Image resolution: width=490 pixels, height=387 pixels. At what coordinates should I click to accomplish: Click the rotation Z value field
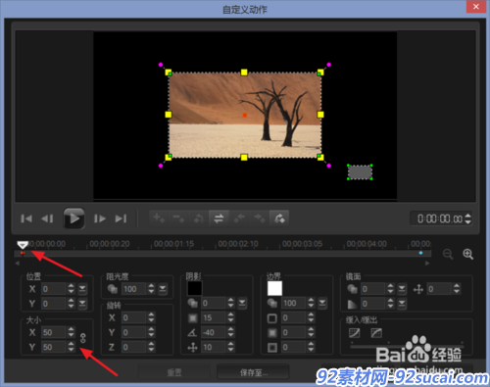tap(133, 347)
